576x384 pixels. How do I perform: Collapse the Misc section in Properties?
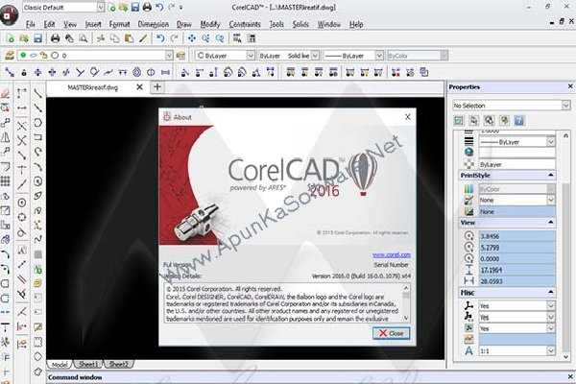pos(550,293)
